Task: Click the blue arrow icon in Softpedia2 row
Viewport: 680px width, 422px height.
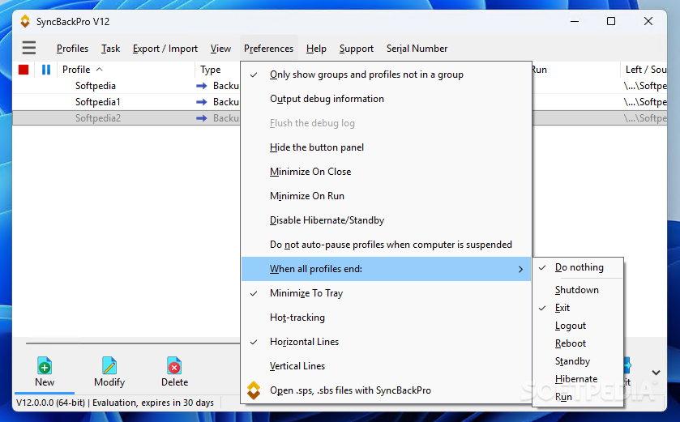Action: coord(201,118)
